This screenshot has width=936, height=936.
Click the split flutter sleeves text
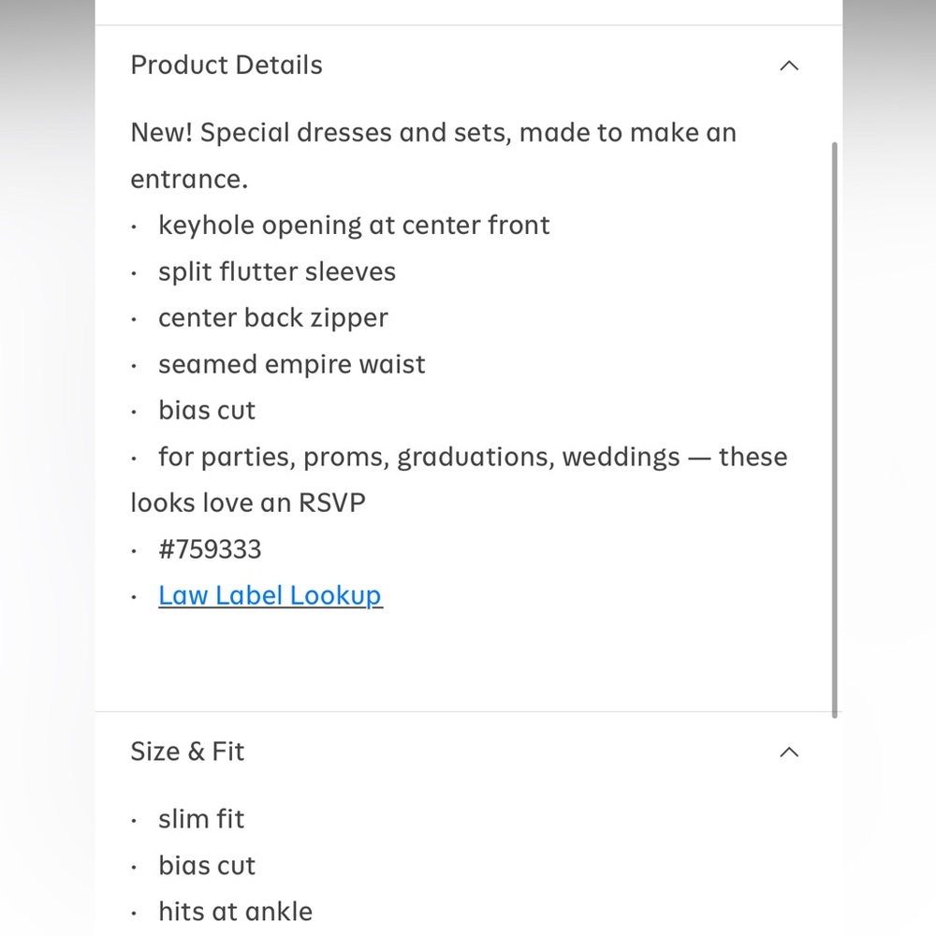(277, 271)
